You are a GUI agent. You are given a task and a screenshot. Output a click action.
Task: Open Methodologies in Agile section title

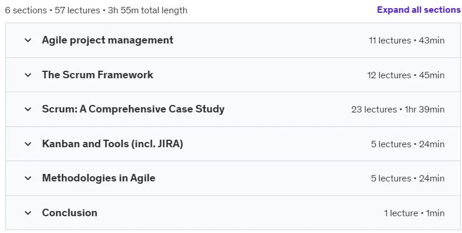[x=98, y=178]
